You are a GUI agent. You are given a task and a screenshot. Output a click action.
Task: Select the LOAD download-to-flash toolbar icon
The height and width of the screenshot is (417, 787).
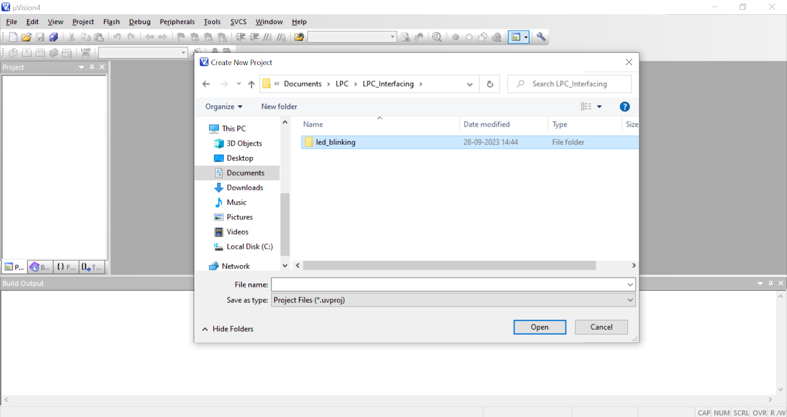click(x=85, y=52)
